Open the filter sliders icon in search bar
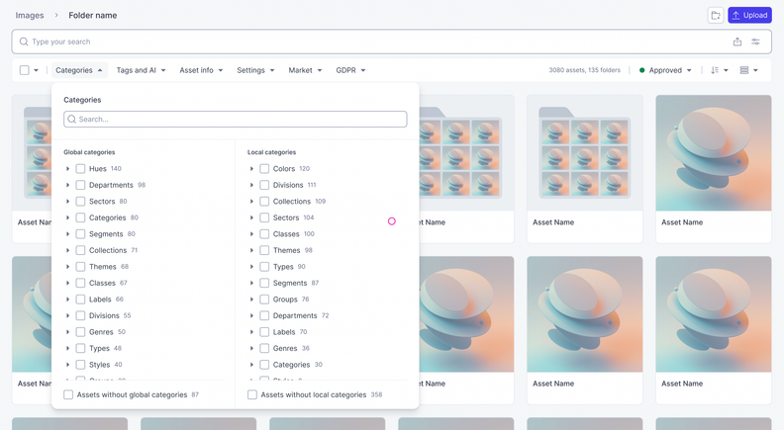The image size is (784, 430). (755, 42)
